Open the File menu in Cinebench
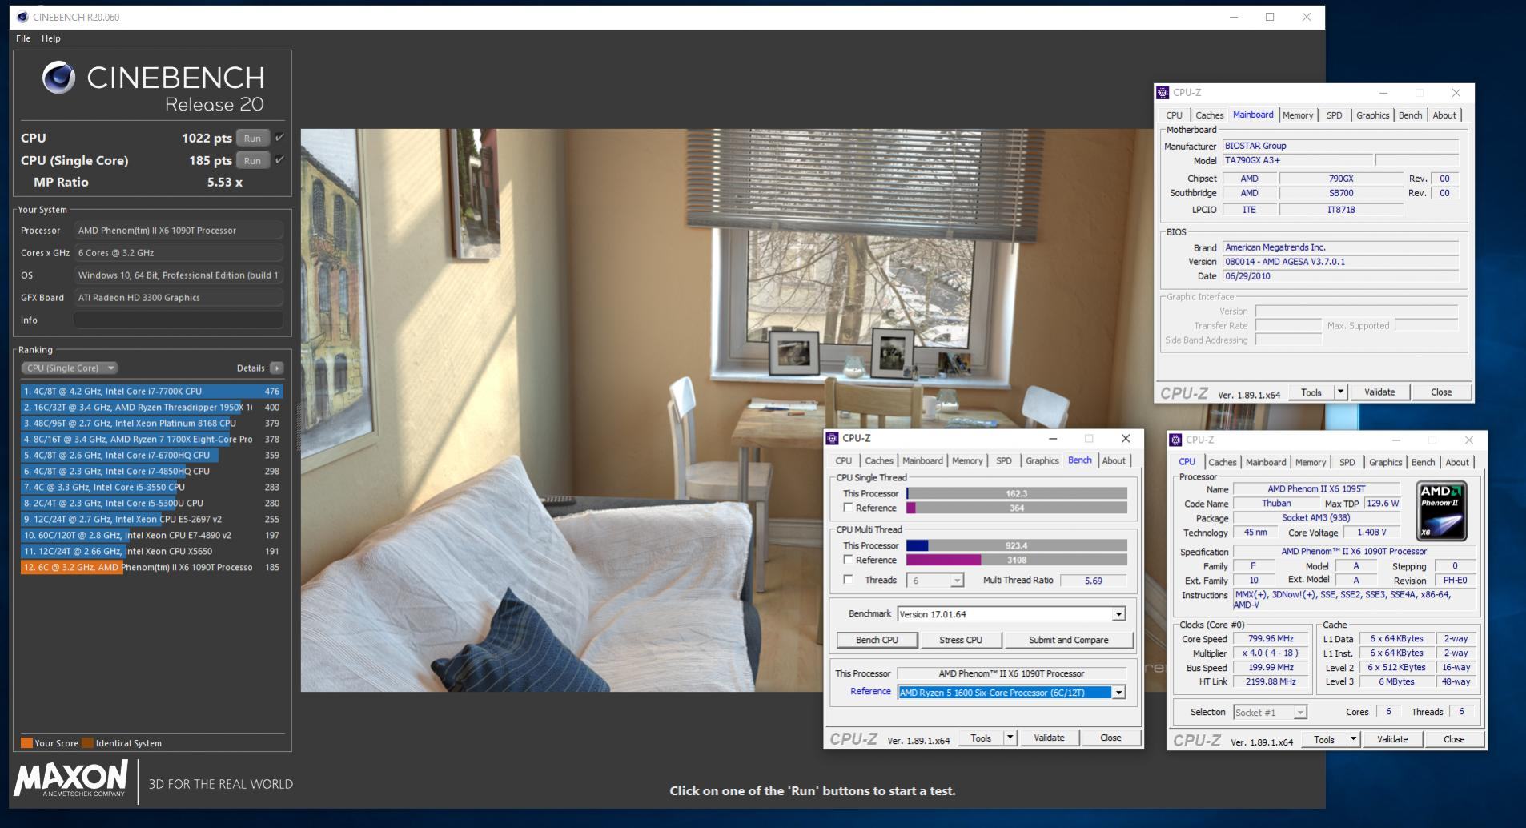The width and height of the screenshot is (1526, 828). point(23,38)
